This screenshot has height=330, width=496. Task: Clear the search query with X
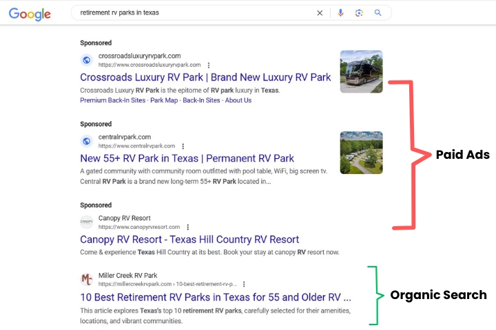[x=320, y=13]
